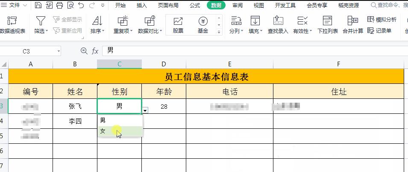Screen dimensions: 408x172
Task: Click the cell containing 李四
Action: click(75, 121)
